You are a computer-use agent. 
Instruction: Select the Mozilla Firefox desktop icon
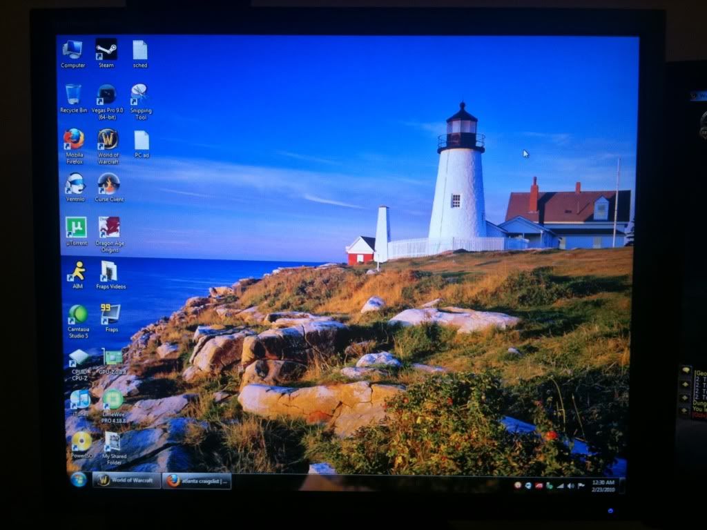point(74,139)
